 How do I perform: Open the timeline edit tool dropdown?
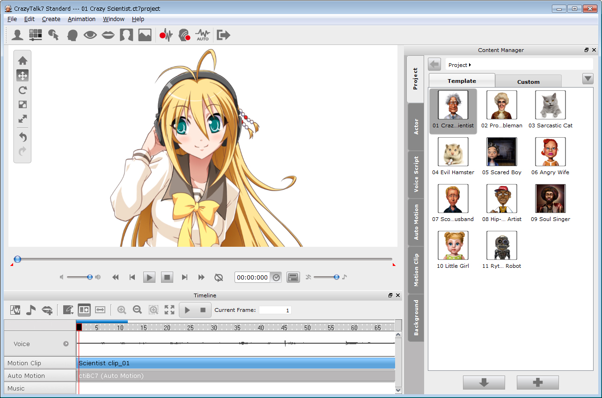68,310
